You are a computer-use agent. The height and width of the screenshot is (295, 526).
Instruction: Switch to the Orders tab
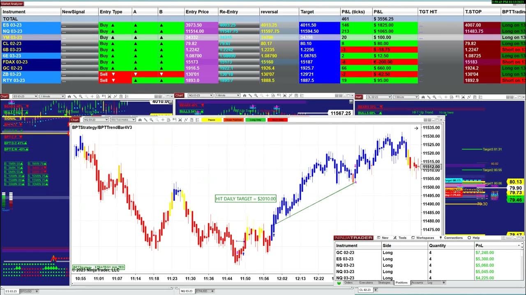[x=348, y=283]
